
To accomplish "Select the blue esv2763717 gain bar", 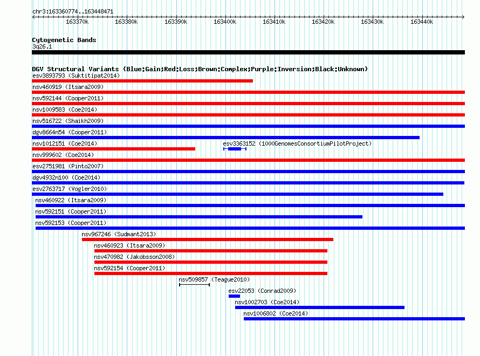I will click(237, 194).
